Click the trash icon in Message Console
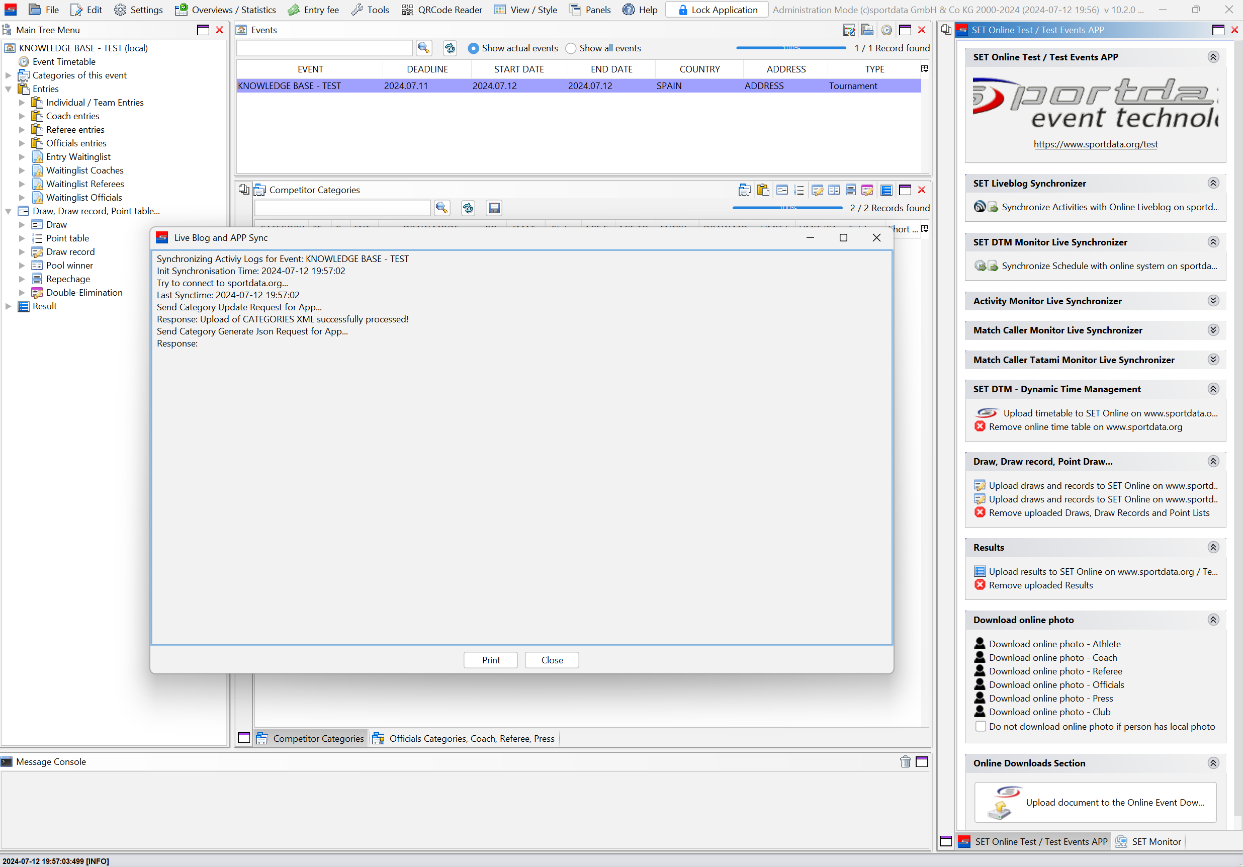Screen dimensions: 1243x867 point(905,762)
